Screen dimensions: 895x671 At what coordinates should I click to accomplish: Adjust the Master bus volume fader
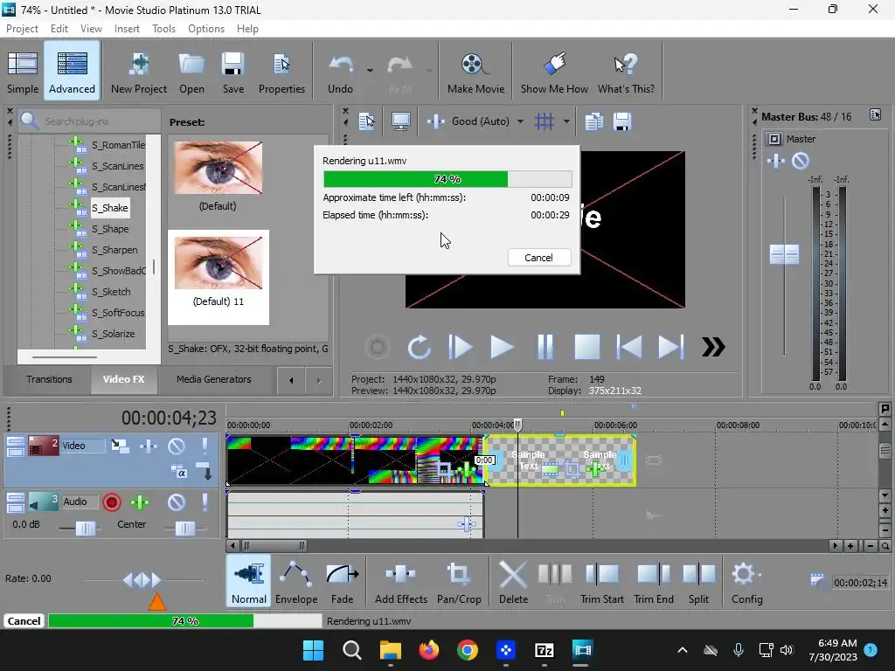784,254
